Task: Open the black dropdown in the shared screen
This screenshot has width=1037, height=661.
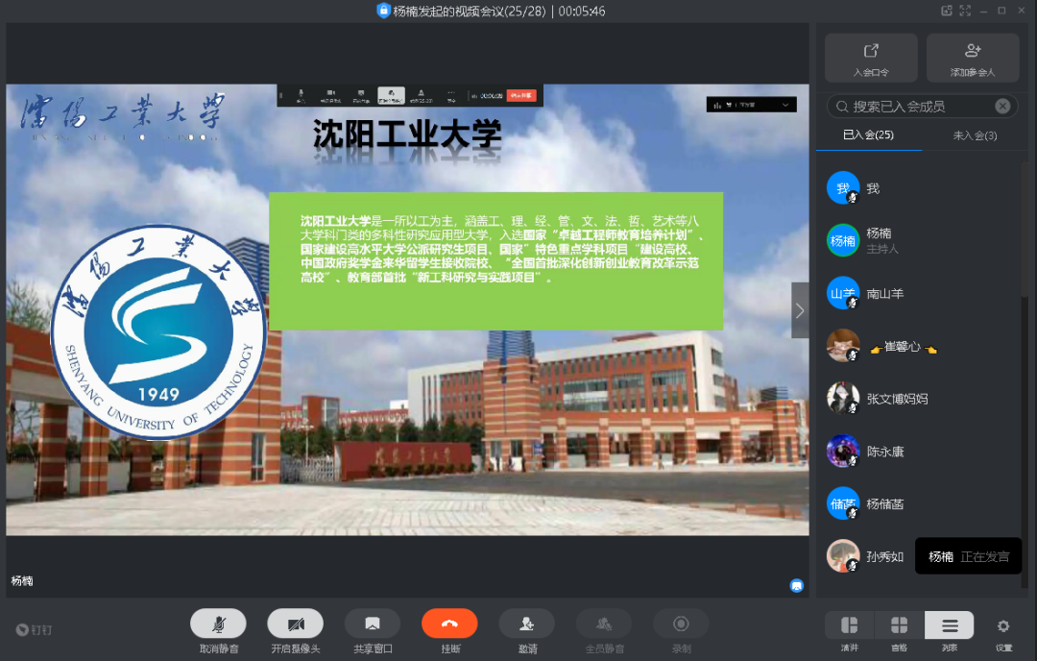Action: coord(751,105)
